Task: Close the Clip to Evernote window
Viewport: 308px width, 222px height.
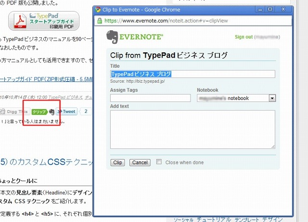Action: 283,9
